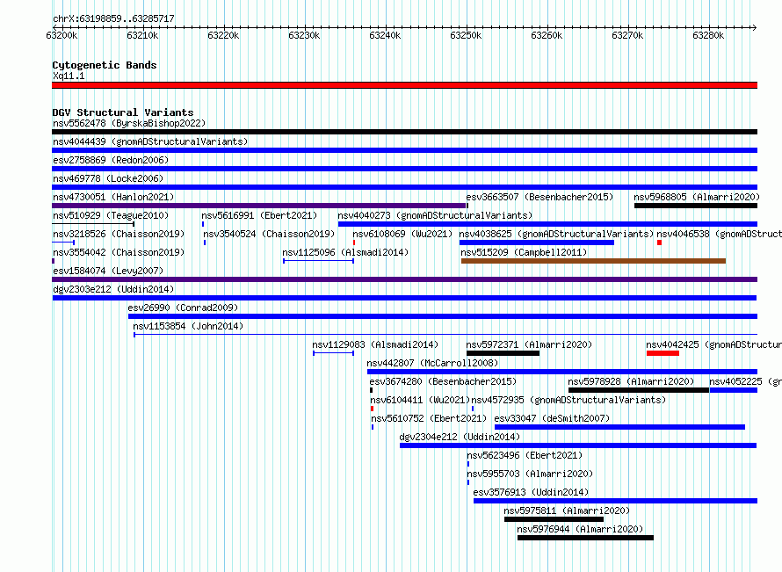Click the nsv4730051 (Hanlon2021) label
782x572 pixels.
click(x=113, y=197)
